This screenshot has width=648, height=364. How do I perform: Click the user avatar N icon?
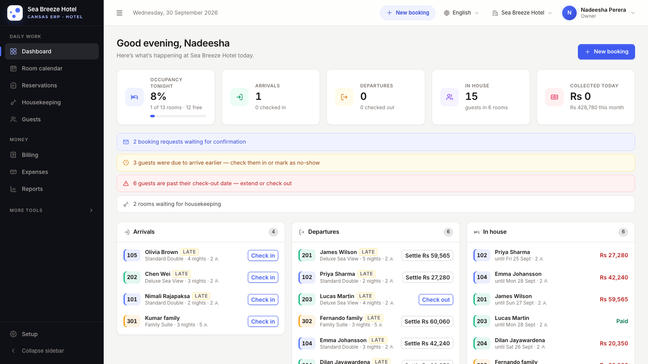click(569, 13)
